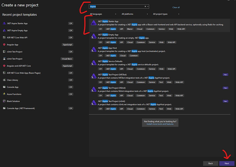Click the Next button
Image resolution: width=236 pixels, height=167 pixels.
point(227,164)
